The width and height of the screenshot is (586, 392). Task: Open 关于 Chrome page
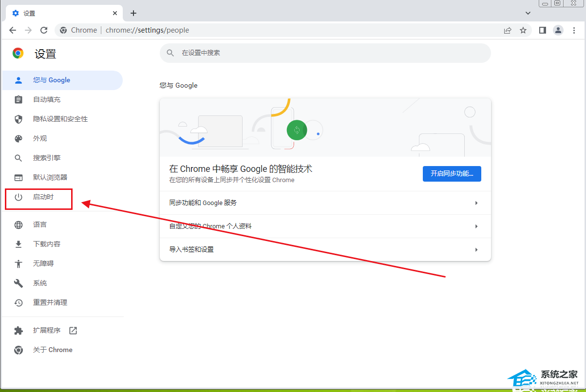coord(53,350)
